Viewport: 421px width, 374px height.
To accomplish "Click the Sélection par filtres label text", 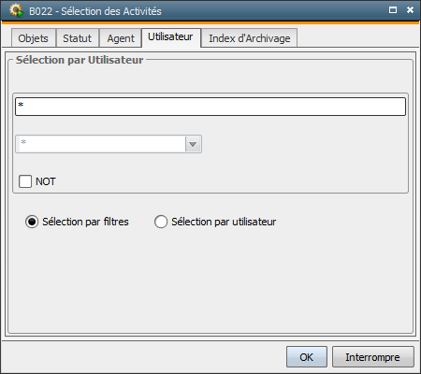I will tap(85, 222).
